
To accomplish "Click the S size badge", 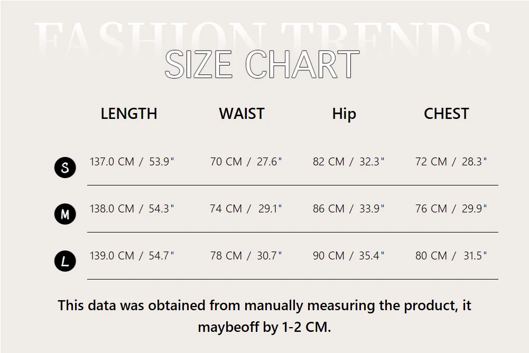I will tap(65, 168).
